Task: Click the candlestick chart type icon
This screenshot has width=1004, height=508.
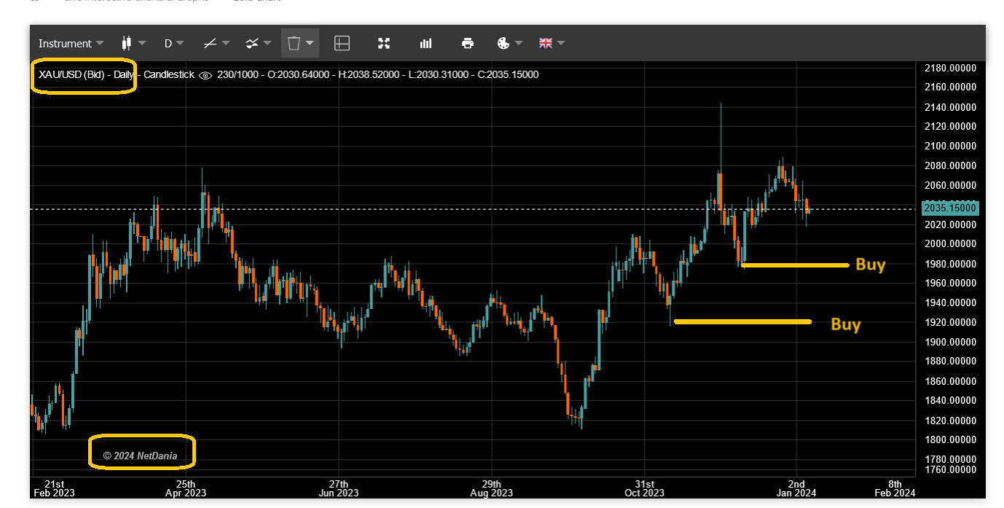Action: [127, 43]
